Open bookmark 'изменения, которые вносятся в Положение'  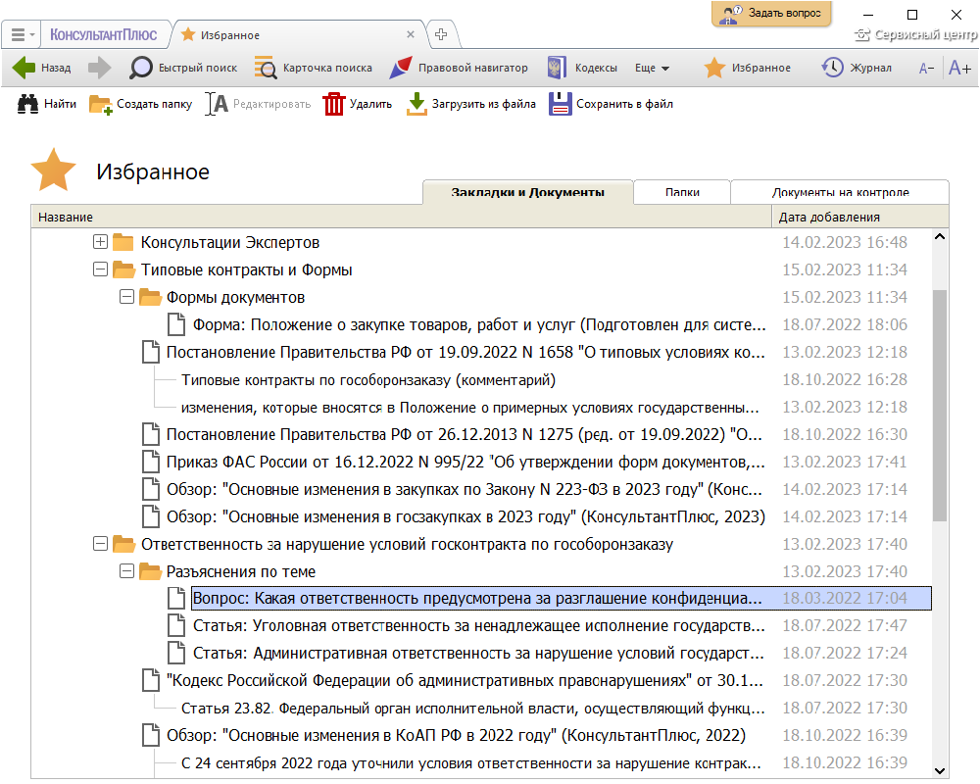tap(470, 407)
